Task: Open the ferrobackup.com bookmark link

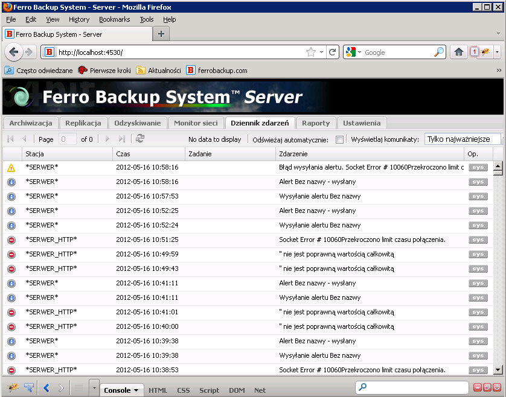Action: 217,71
